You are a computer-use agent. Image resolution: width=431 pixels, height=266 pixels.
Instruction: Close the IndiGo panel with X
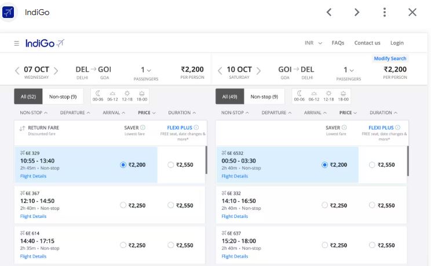[412, 12]
